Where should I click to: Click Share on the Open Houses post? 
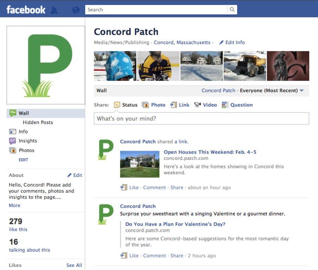(x=177, y=187)
